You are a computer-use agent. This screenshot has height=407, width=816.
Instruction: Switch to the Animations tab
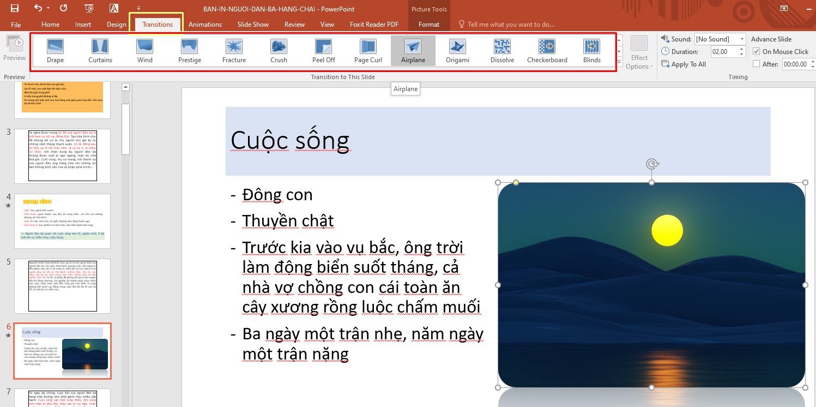point(205,24)
